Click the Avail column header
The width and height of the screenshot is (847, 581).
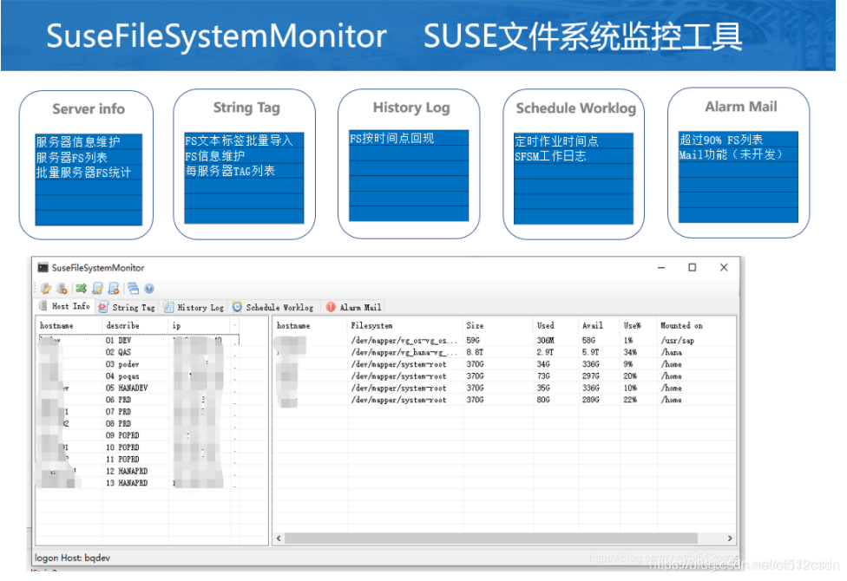[x=599, y=325]
